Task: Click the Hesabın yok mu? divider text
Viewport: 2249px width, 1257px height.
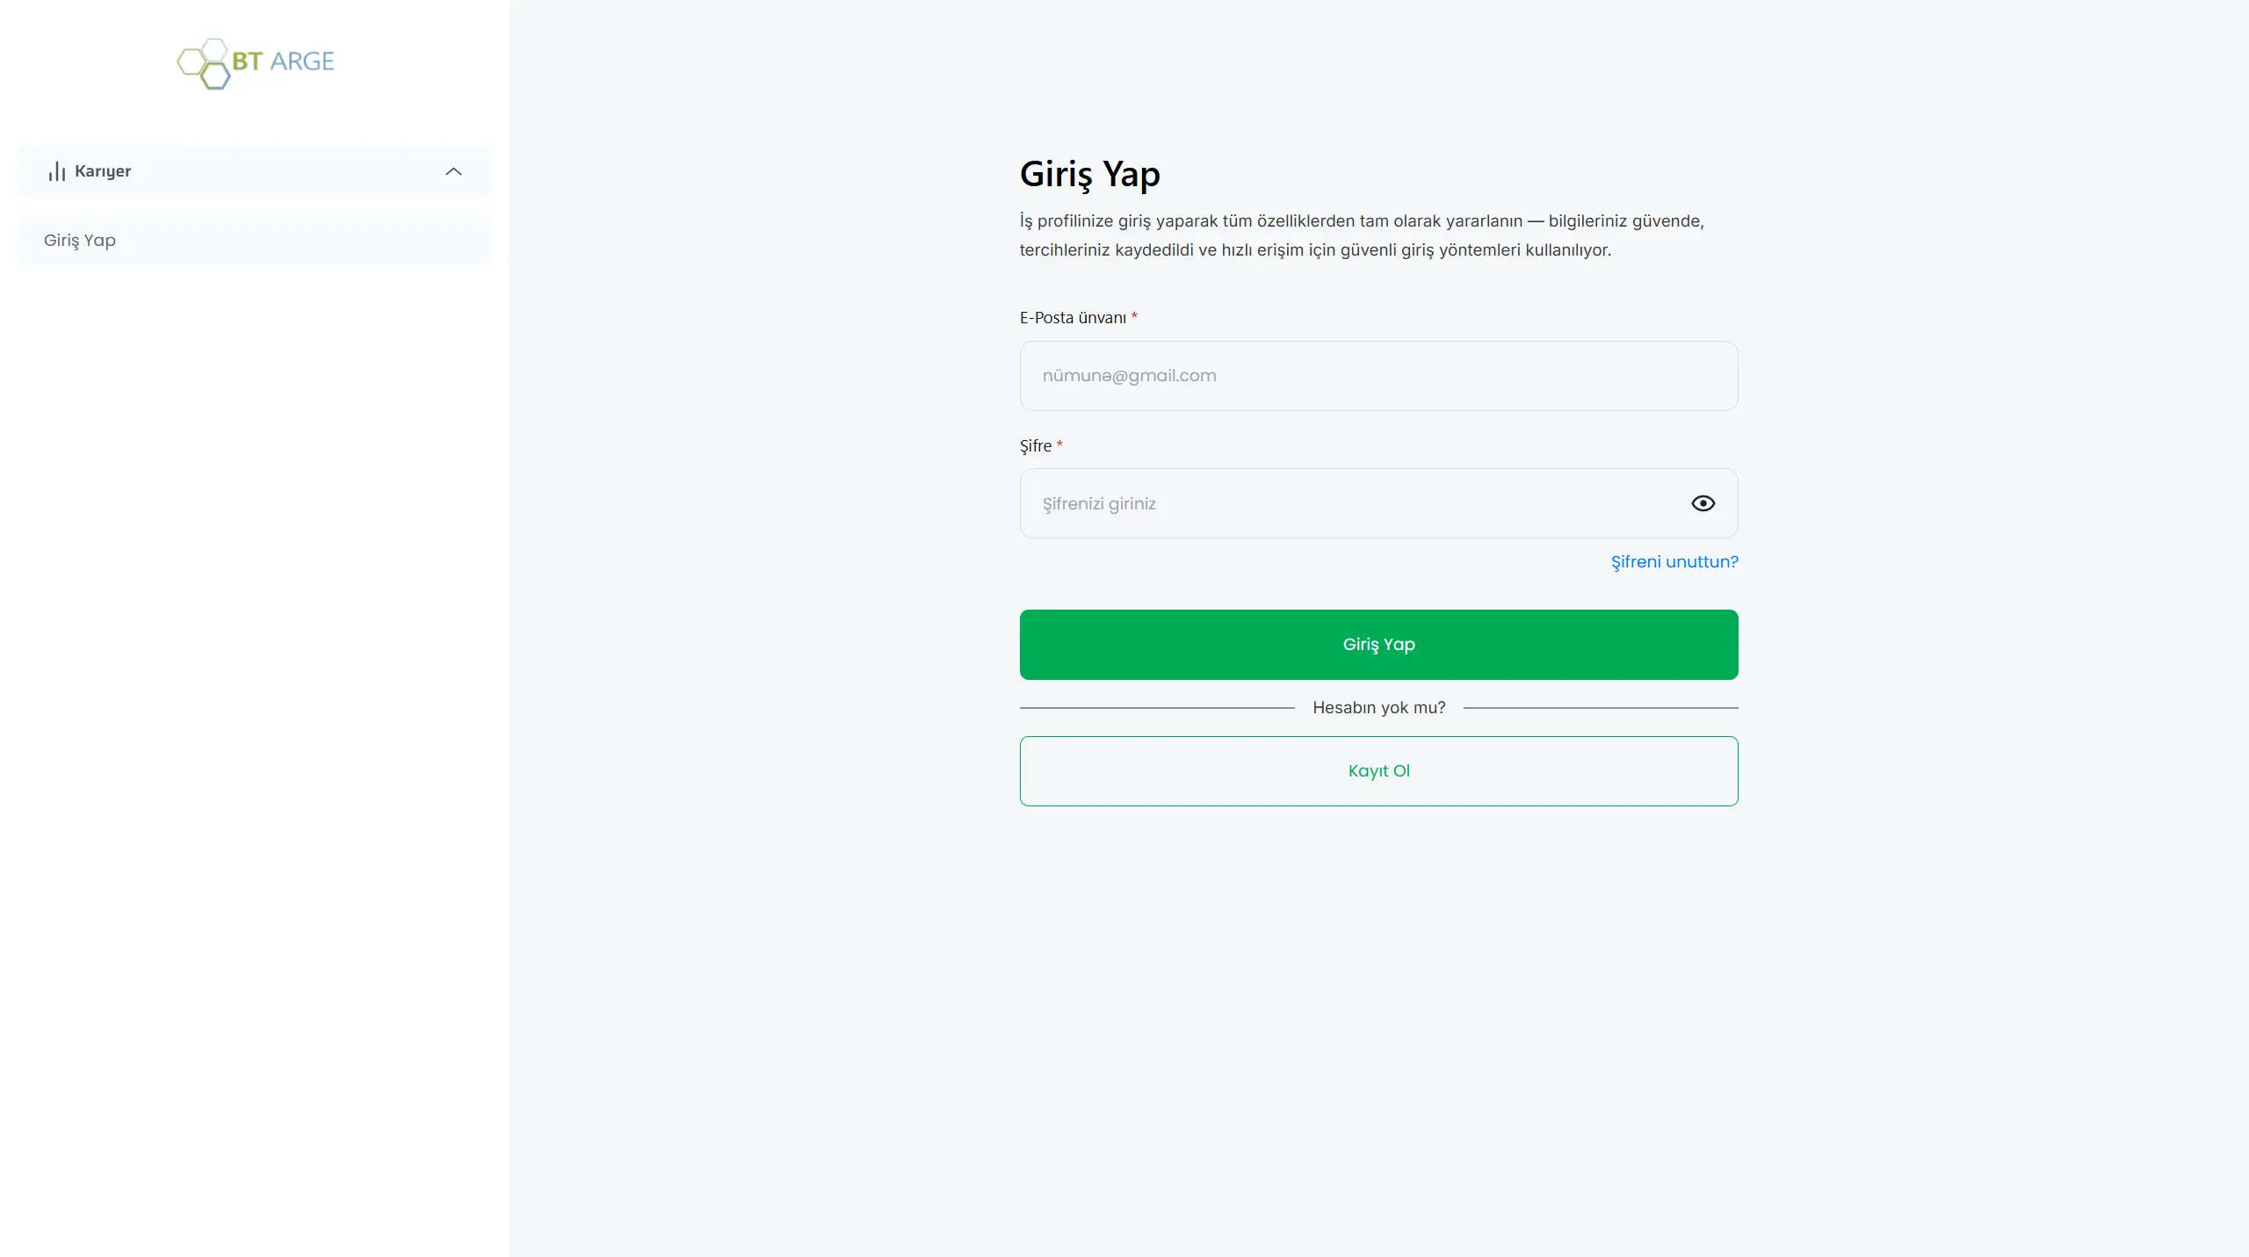Action: pos(1378,708)
